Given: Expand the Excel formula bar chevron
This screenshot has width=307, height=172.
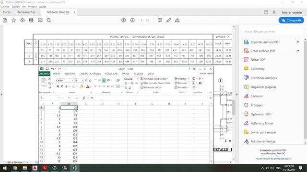Looking at the screenshot, I should click(211, 98).
